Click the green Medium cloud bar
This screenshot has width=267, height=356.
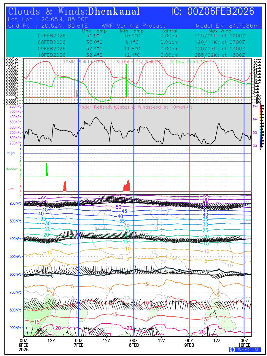click(47, 170)
